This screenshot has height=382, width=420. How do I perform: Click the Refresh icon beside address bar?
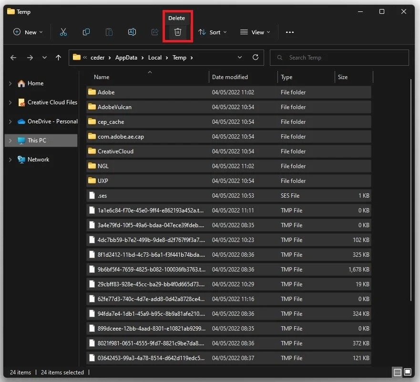pos(256,57)
